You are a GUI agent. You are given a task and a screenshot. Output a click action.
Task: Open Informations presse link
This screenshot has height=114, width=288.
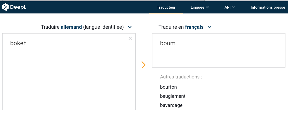click(268, 7)
